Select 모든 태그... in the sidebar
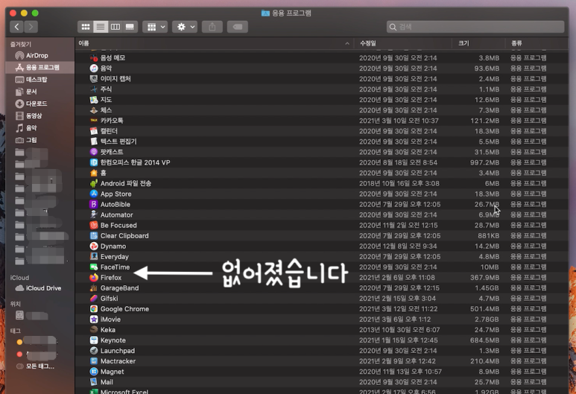The image size is (576, 394). tap(39, 366)
